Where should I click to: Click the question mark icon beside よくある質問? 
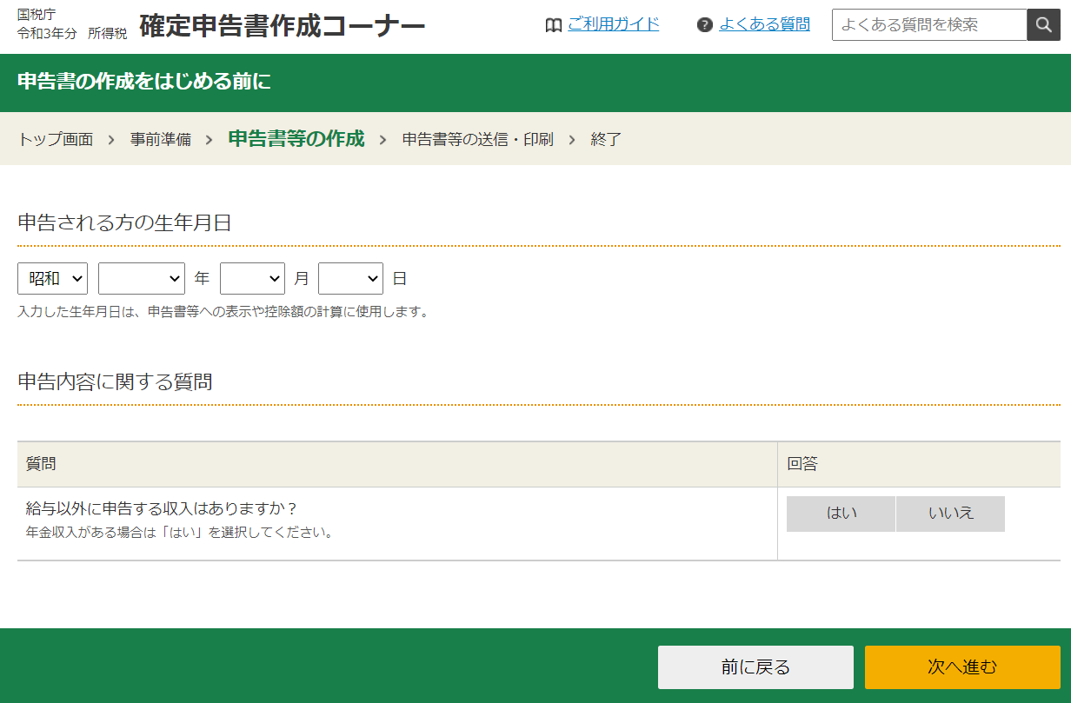(705, 25)
